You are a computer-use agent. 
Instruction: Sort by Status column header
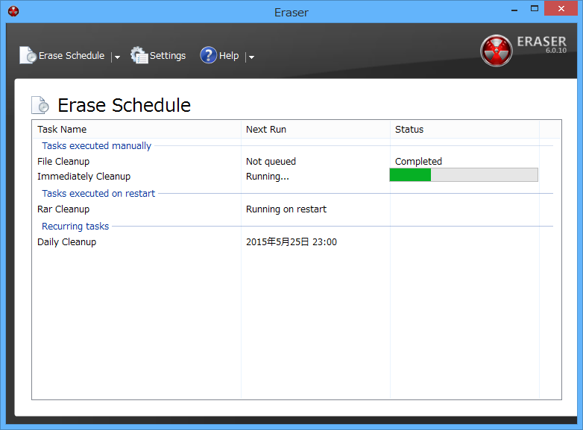pos(464,130)
